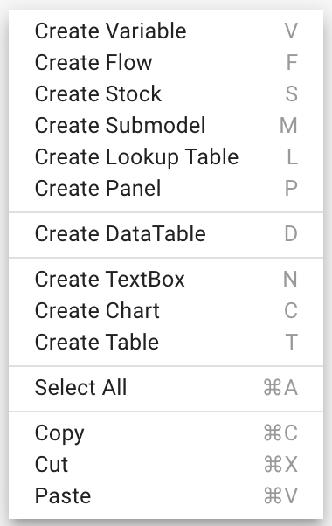332x526 pixels.
Task: Insert a chart using Create Chart
Action: click(x=166, y=311)
